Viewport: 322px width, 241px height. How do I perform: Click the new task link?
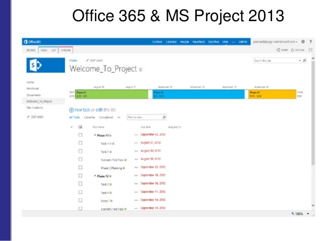pos(82,110)
